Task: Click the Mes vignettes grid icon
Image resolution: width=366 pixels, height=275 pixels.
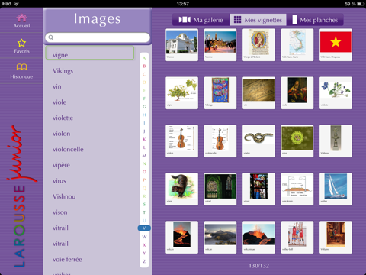Action: pos(237,20)
